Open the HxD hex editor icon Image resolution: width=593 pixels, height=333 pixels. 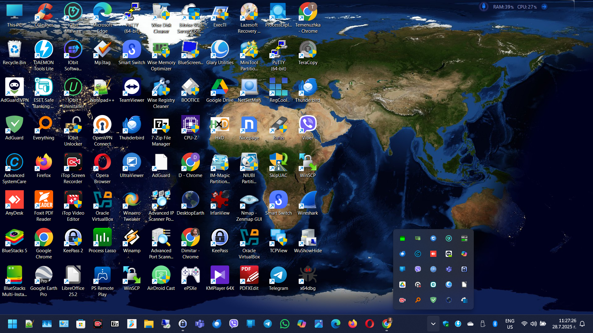pos(220,128)
